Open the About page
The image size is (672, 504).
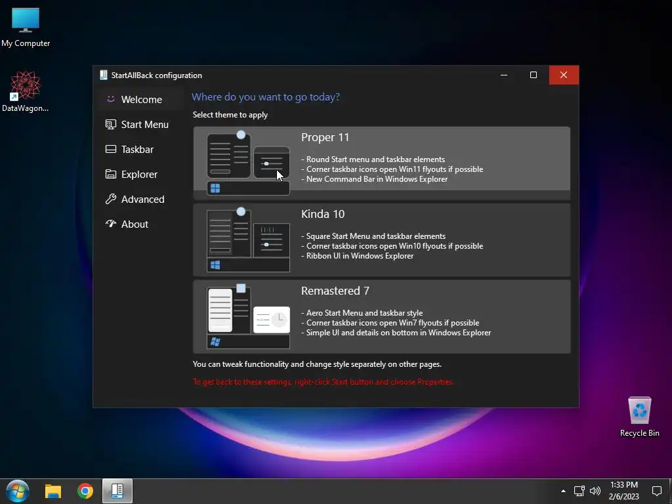tap(141, 224)
